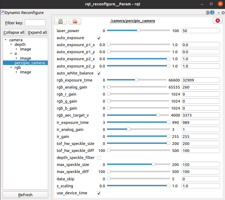Image resolution: width=225 pixels, height=200 pixels.
Task: Click the ir_exposure_time value field 989
Action: coord(201,122)
